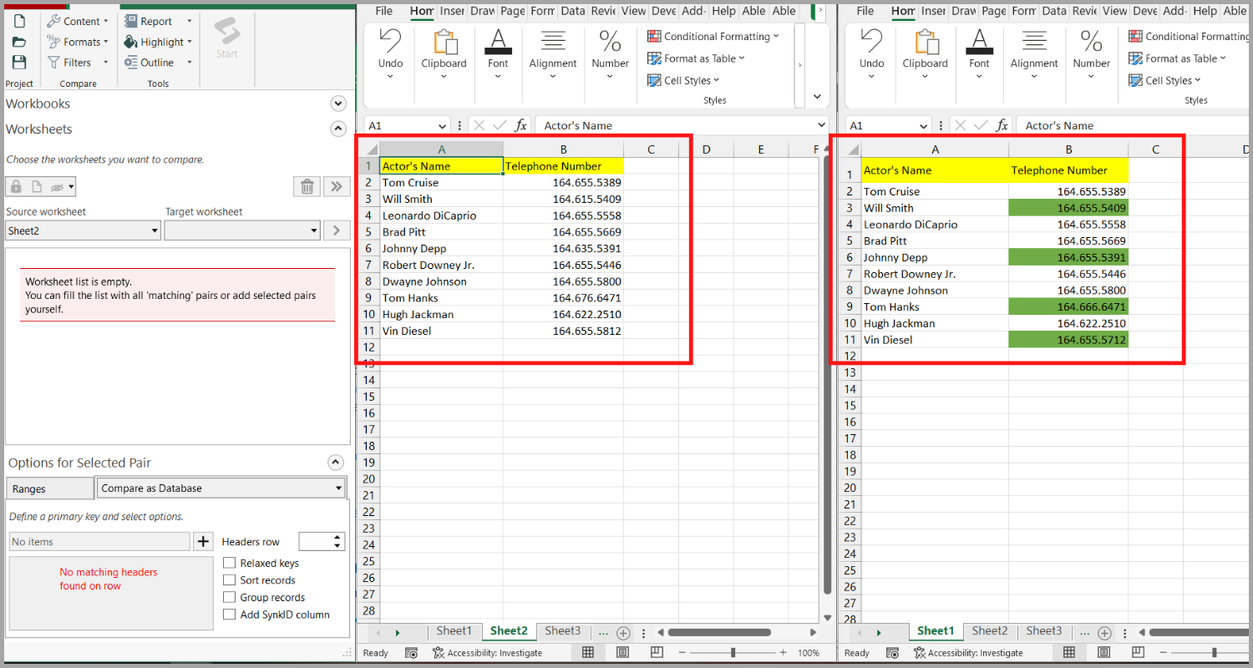Screen dimensions: 1253x668
Task: Enable the Add SynkID column option
Action: tap(230, 614)
